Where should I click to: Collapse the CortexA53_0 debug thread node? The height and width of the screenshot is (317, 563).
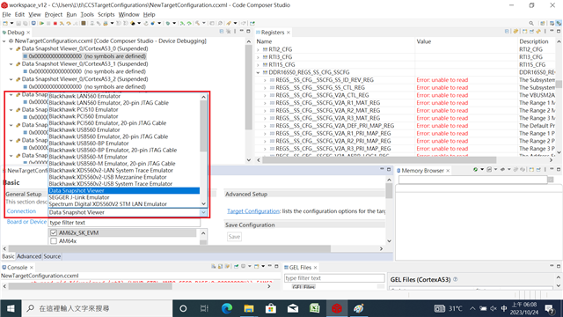pyautogui.click(x=11, y=48)
